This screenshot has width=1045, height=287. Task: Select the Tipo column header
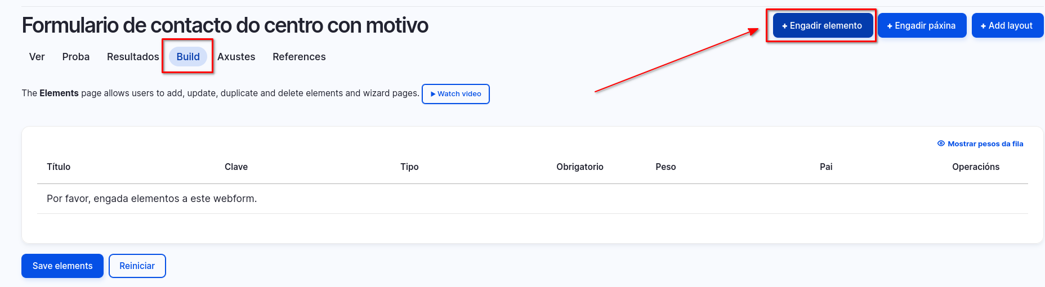(409, 167)
